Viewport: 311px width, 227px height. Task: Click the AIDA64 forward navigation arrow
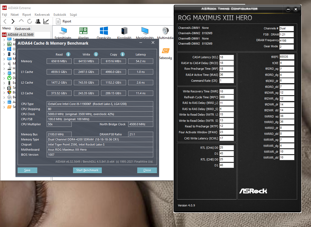(13, 21)
